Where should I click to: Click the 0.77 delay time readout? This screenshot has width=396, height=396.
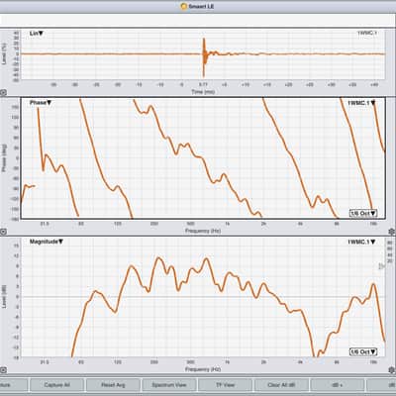click(x=203, y=85)
